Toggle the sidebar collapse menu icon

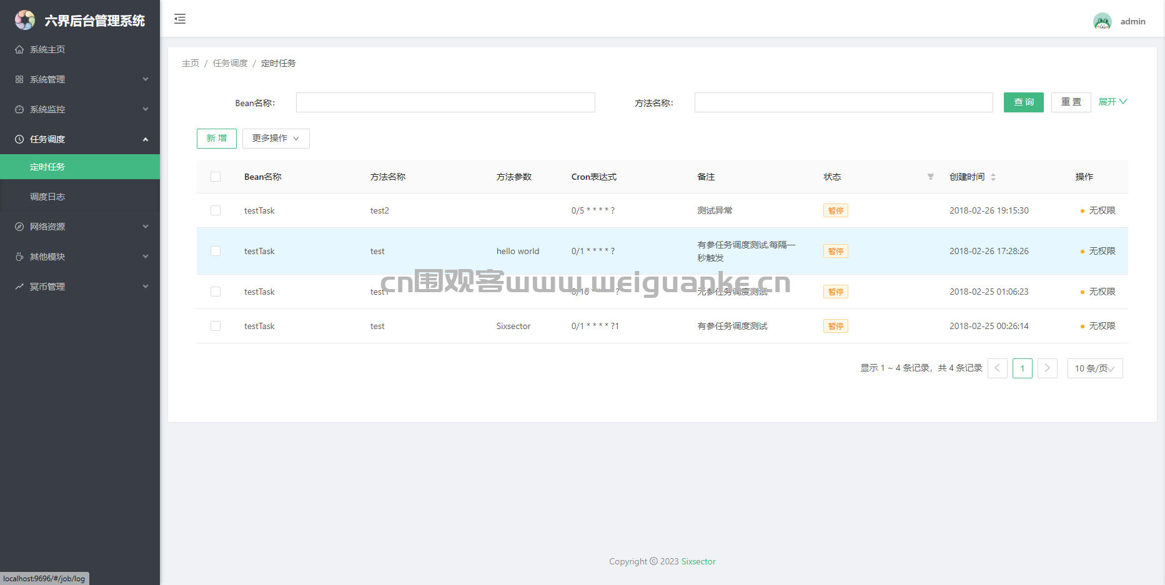click(x=180, y=19)
